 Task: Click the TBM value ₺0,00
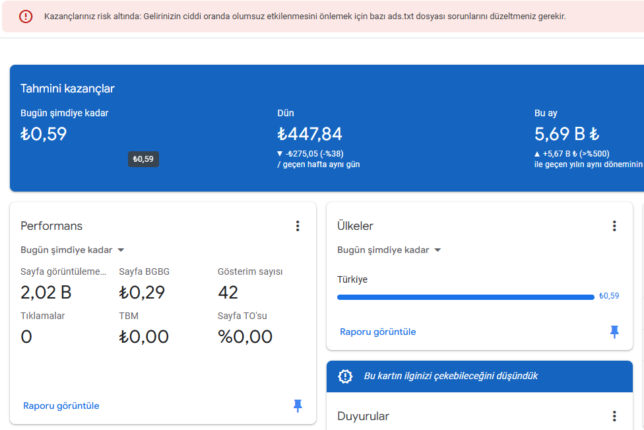pyautogui.click(x=144, y=337)
